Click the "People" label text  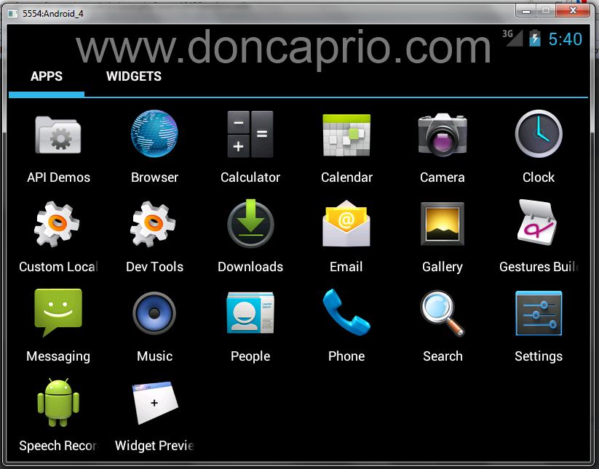pos(250,356)
